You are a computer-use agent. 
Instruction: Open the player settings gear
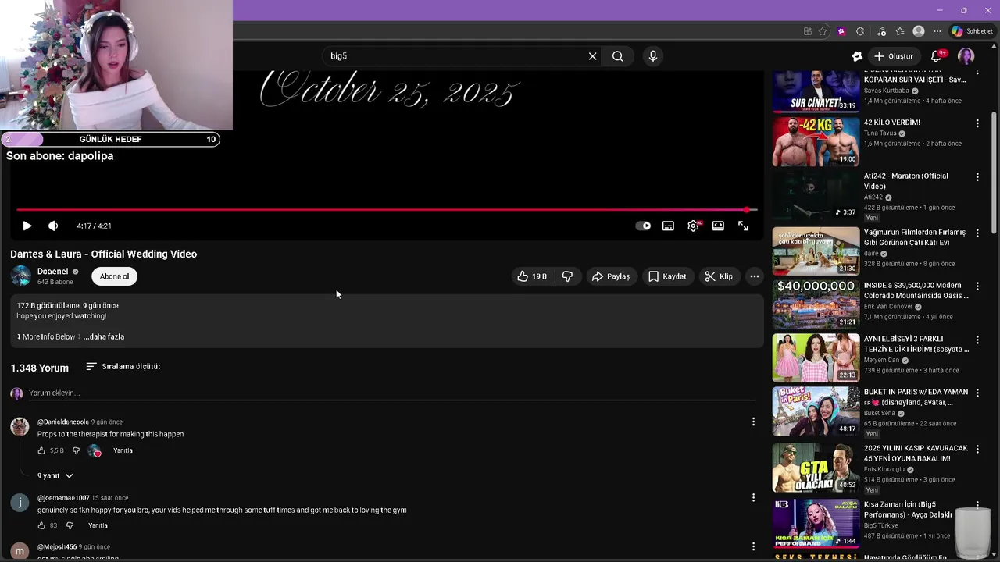coord(693,226)
